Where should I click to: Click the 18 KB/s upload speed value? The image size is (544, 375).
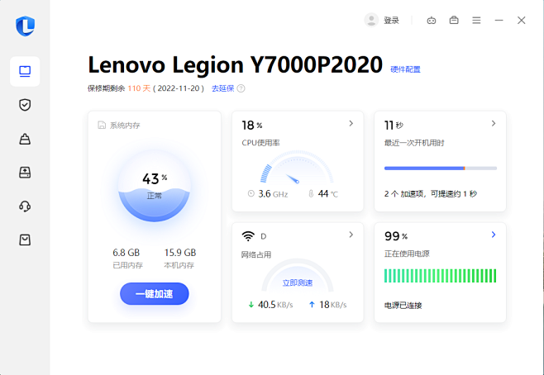pyautogui.click(x=333, y=305)
